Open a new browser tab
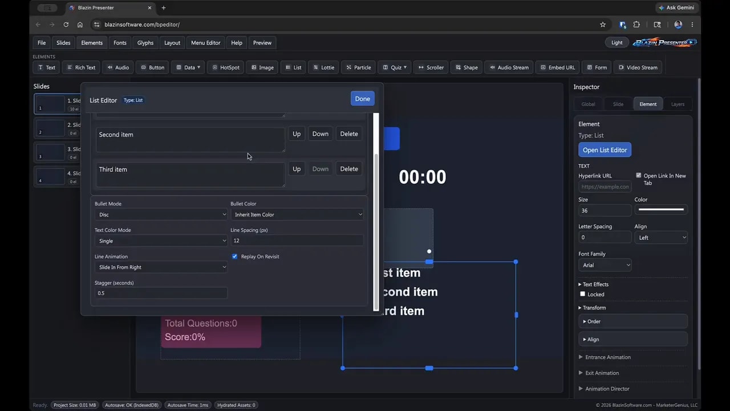The image size is (730, 411). [x=164, y=8]
